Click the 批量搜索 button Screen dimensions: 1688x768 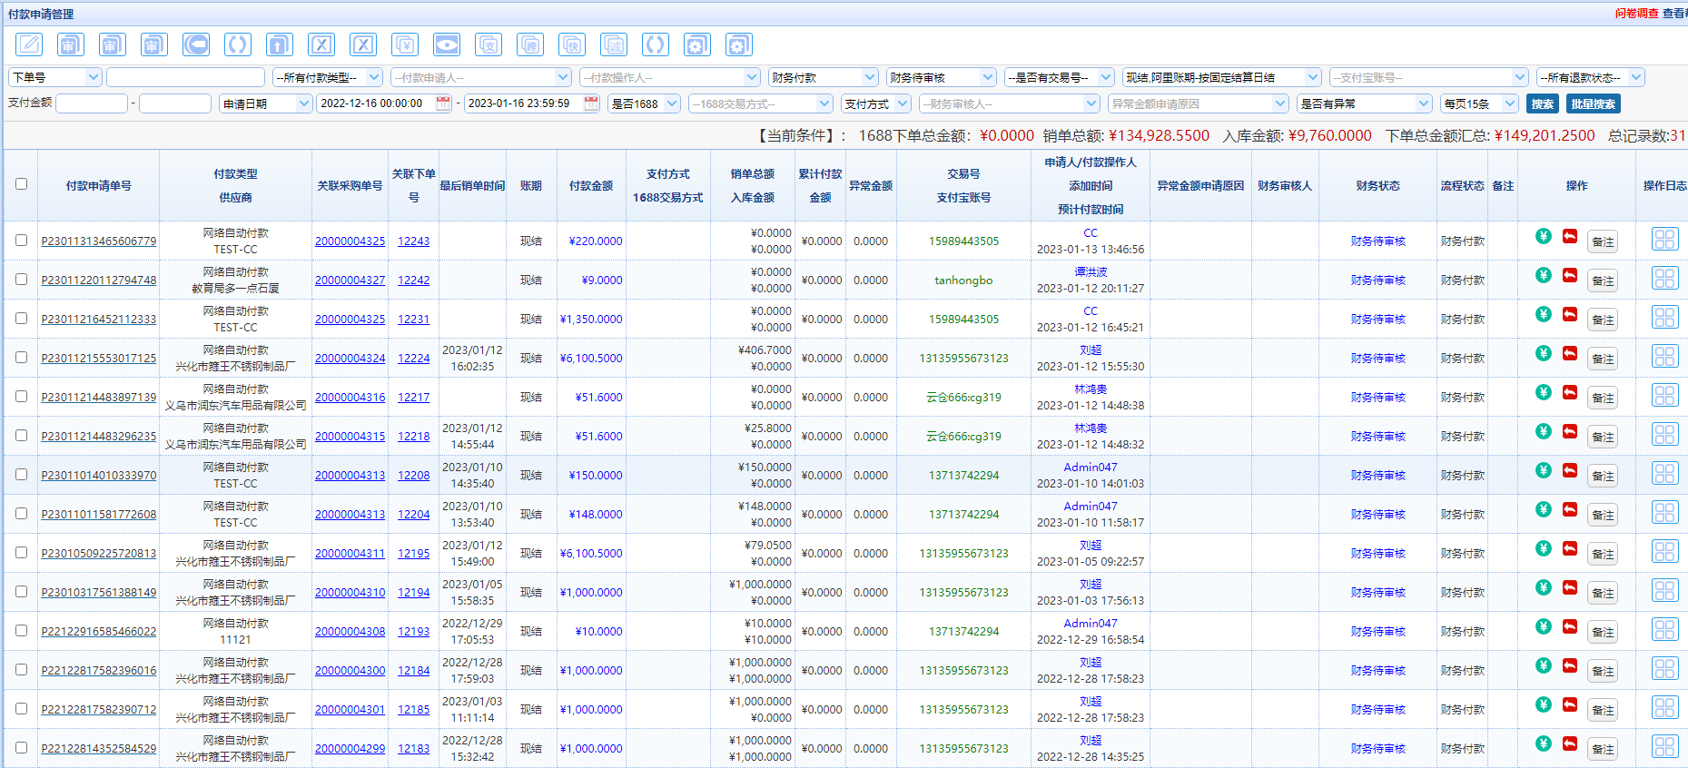tap(1593, 103)
